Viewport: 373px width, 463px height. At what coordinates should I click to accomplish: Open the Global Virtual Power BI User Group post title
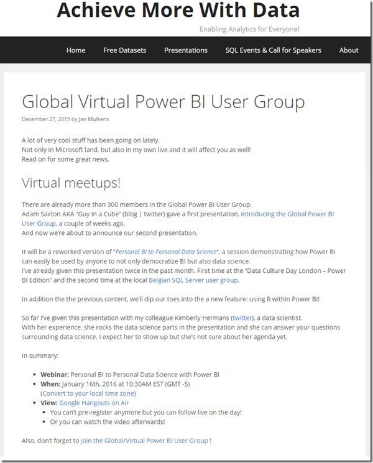(x=163, y=102)
